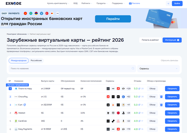187x133 pixels.
Task: Switch to the Российские filter
Action: [x=36, y=60]
